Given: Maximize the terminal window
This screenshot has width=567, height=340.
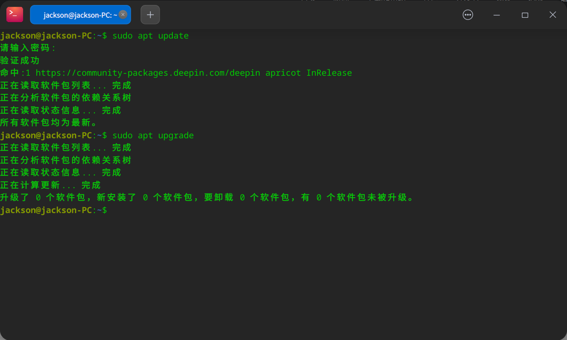Looking at the screenshot, I should [525, 15].
